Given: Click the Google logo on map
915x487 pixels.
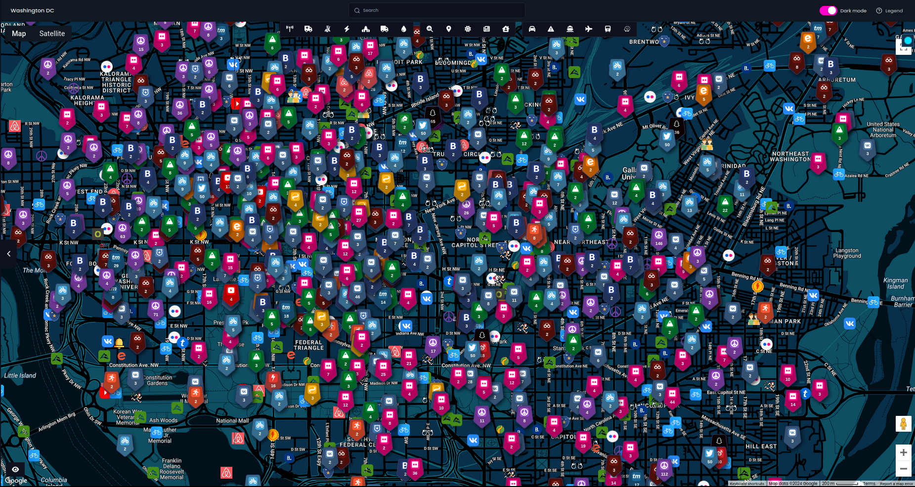Looking at the screenshot, I should click(x=16, y=481).
